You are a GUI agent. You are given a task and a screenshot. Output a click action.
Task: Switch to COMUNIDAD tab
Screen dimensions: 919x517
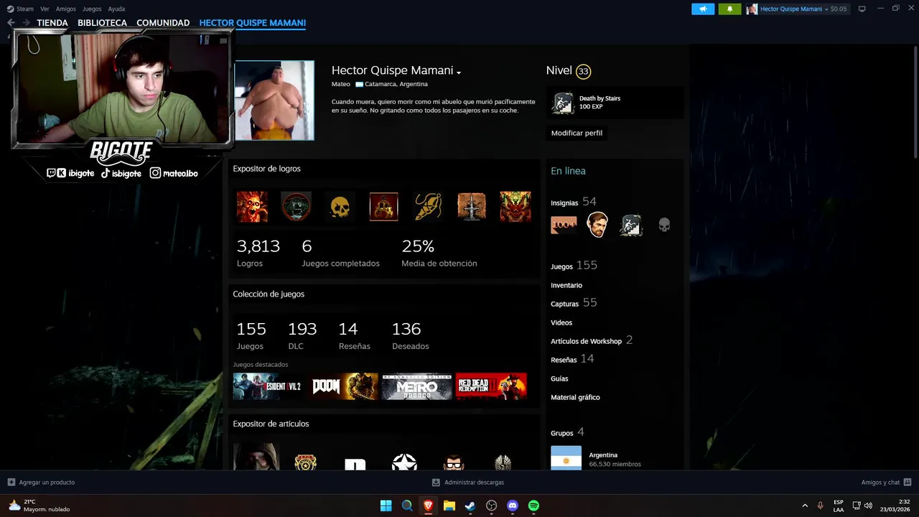pos(163,23)
